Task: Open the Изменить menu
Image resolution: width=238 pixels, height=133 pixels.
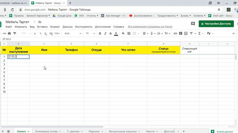Action: click(x=21, y=27)
